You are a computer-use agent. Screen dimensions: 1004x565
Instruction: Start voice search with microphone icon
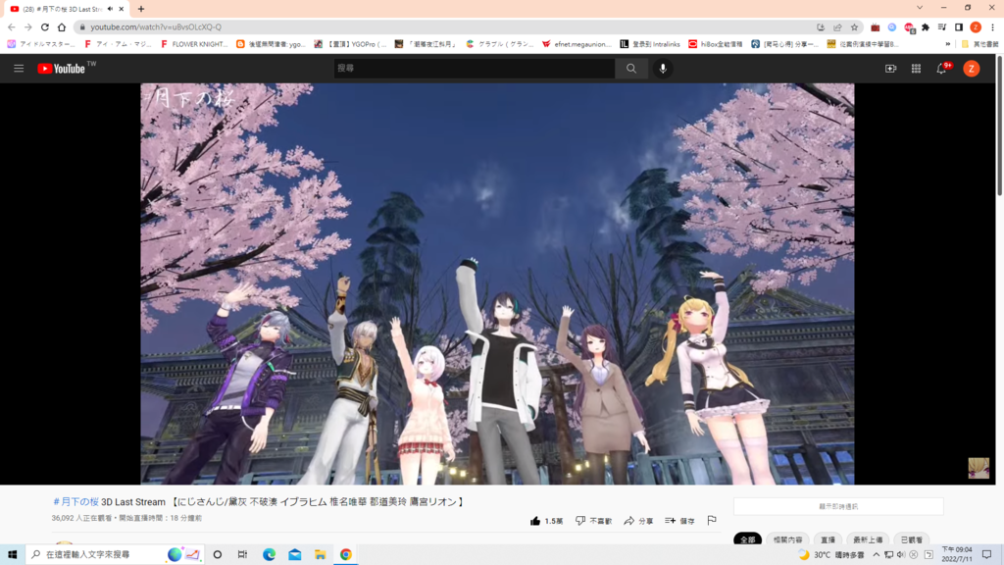click(663, 69)
